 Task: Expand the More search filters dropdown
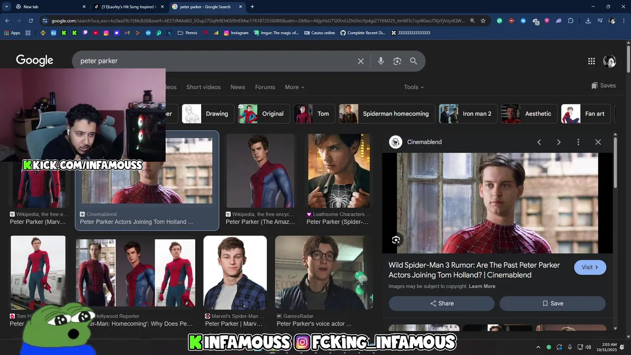coord(294,87)
